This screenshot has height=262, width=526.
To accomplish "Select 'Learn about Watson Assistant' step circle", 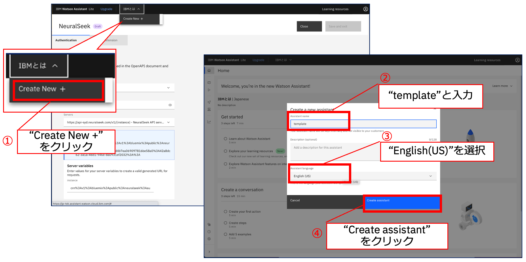I will [226, 139].
